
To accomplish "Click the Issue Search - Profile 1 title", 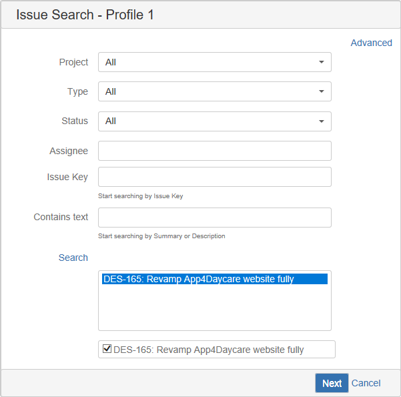I will (85, 15).
